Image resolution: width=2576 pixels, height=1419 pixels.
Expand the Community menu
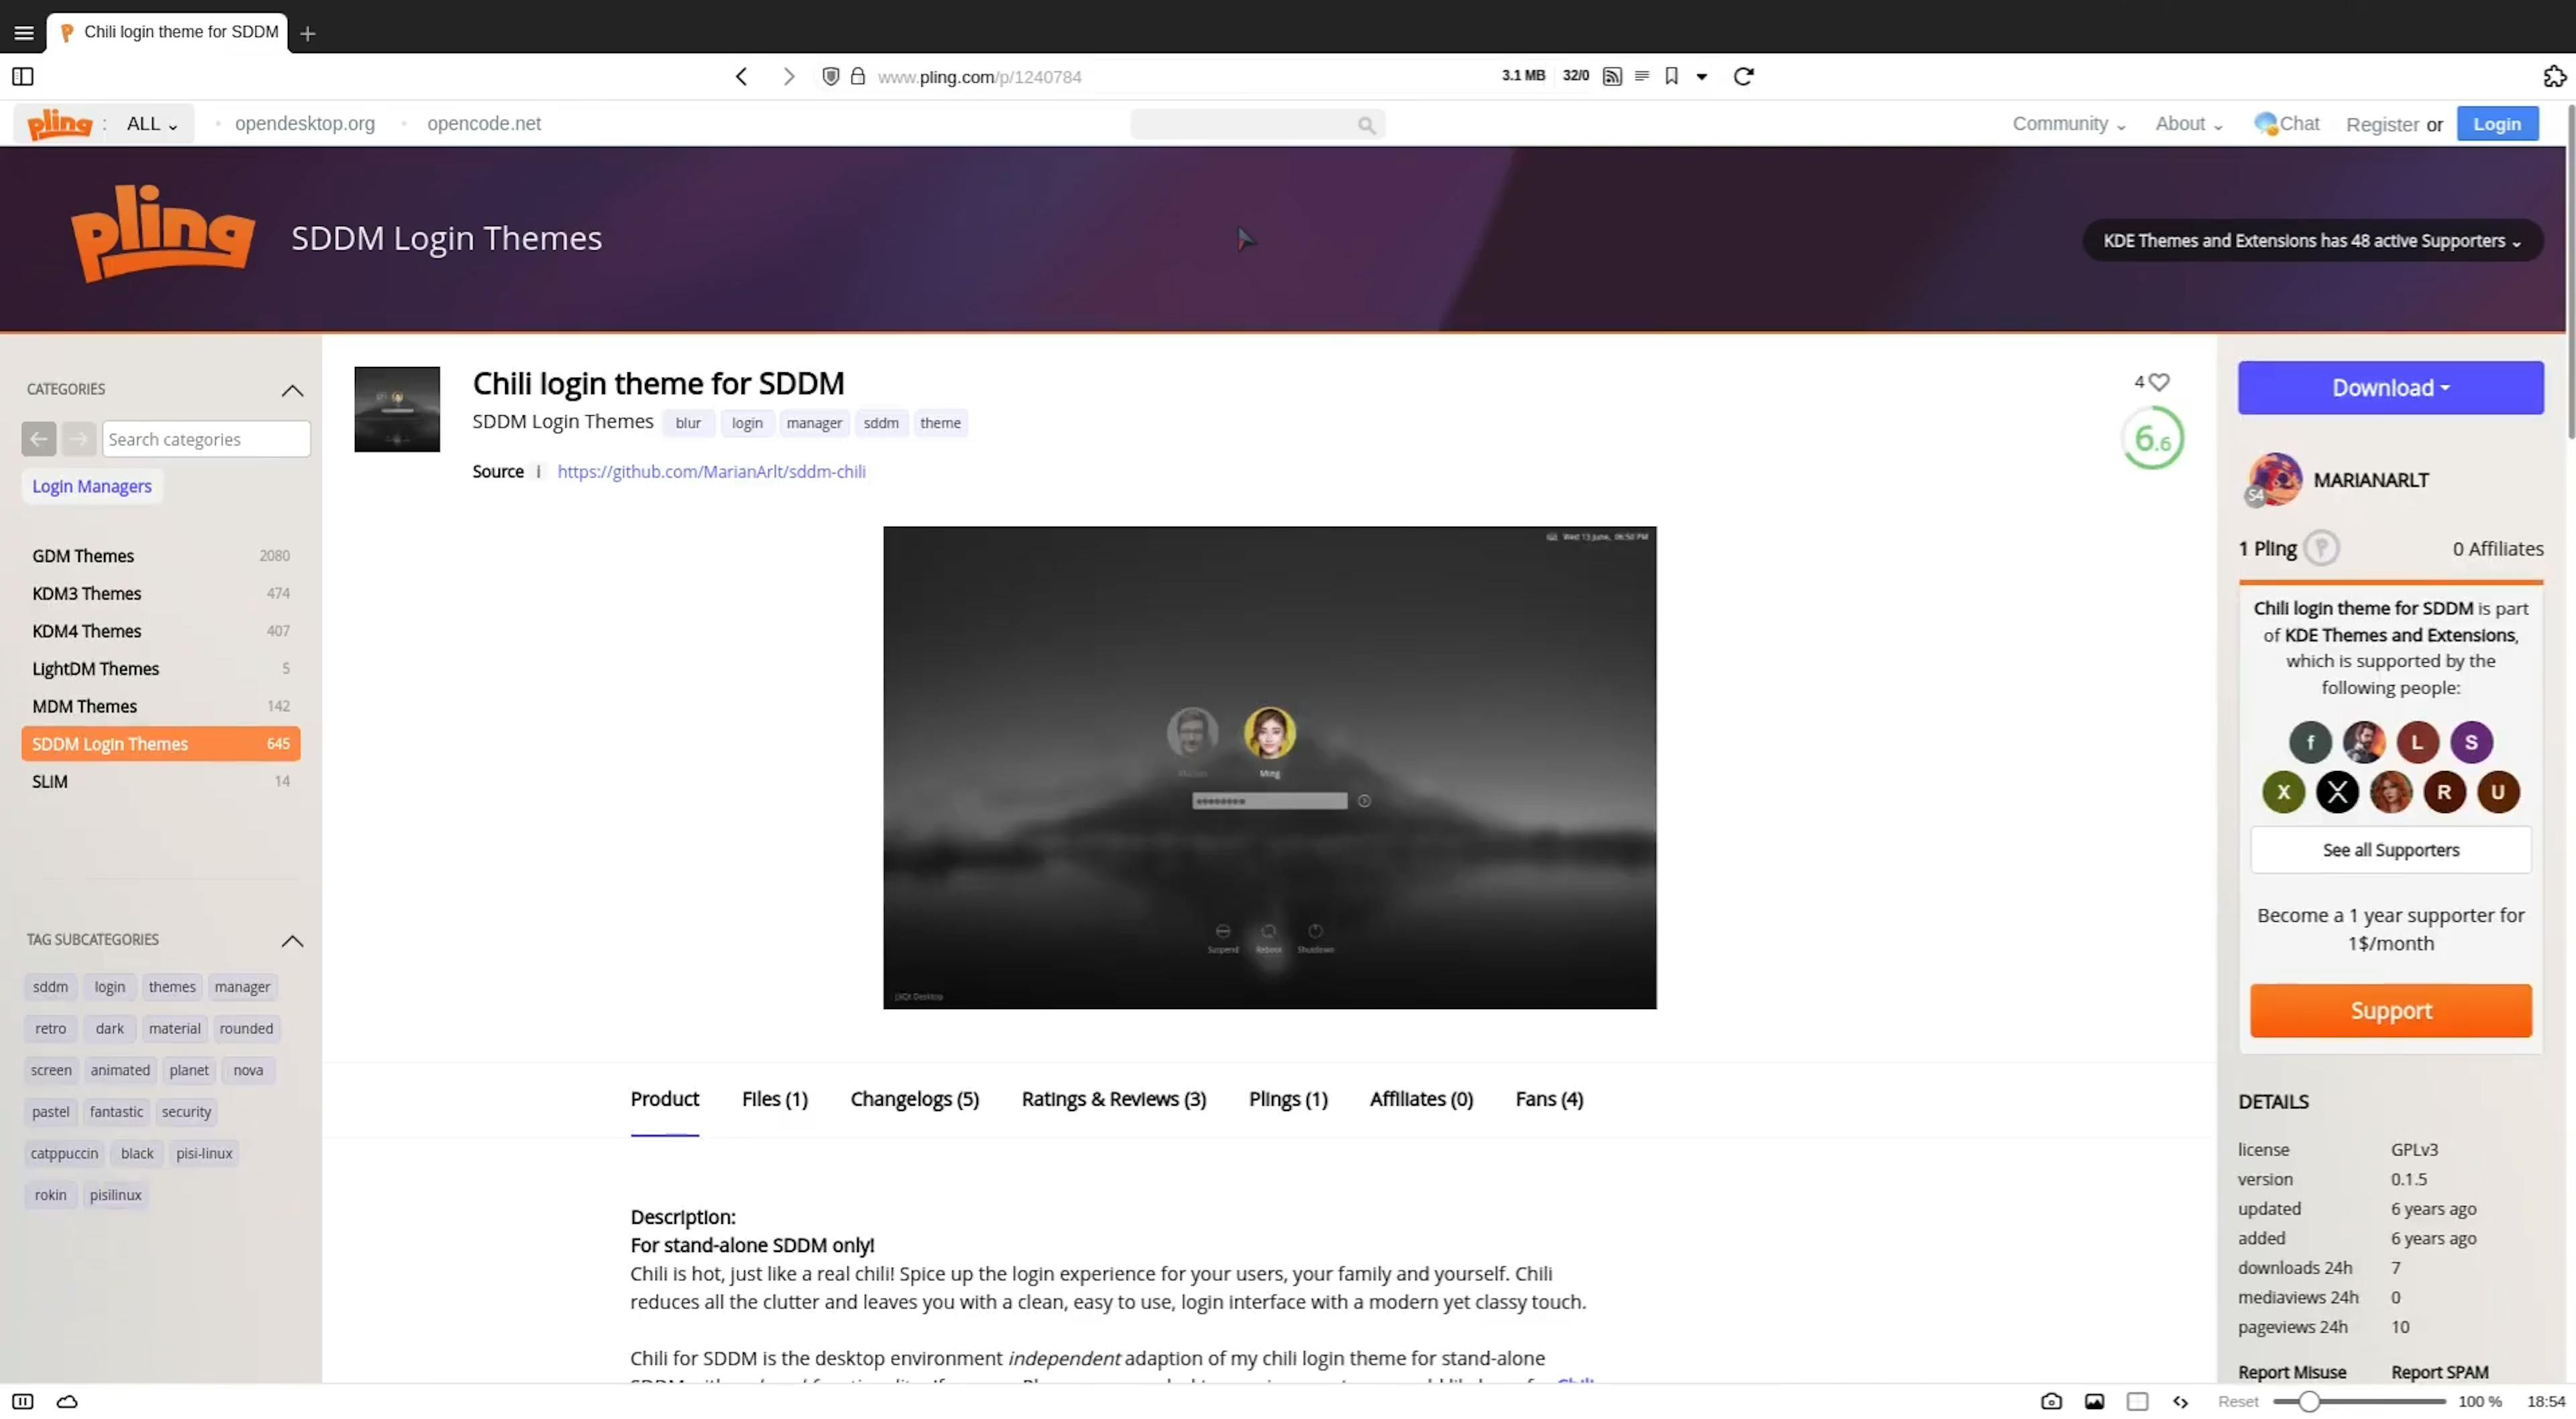(x=2068, y=124)
